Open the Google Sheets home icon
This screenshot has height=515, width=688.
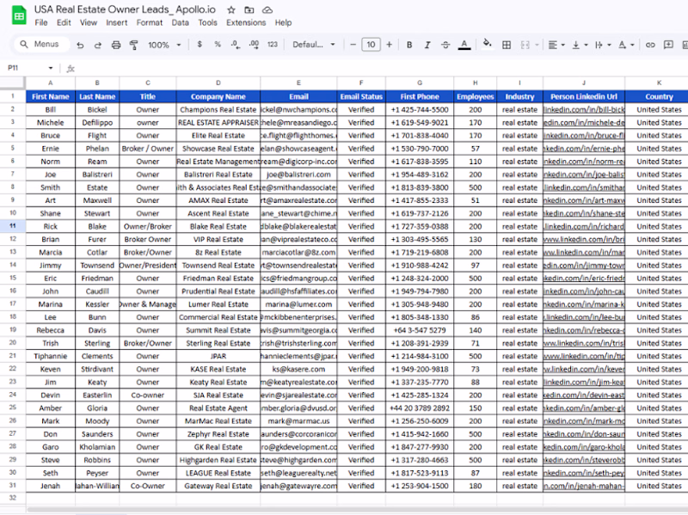(19, 15)
